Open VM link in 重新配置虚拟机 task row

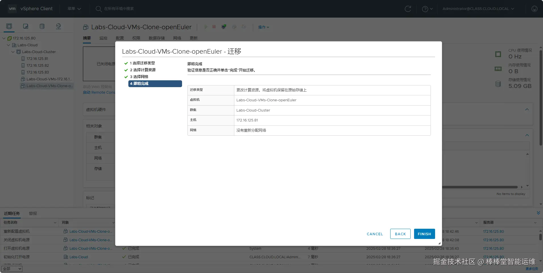coord(91,232)
